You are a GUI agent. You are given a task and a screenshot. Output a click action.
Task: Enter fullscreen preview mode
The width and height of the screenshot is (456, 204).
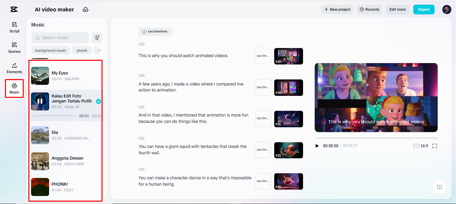435,146
